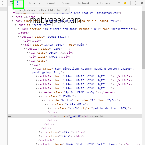Click the vertical dots at far left
Screen dimensions: 145x145
(3, 3)
